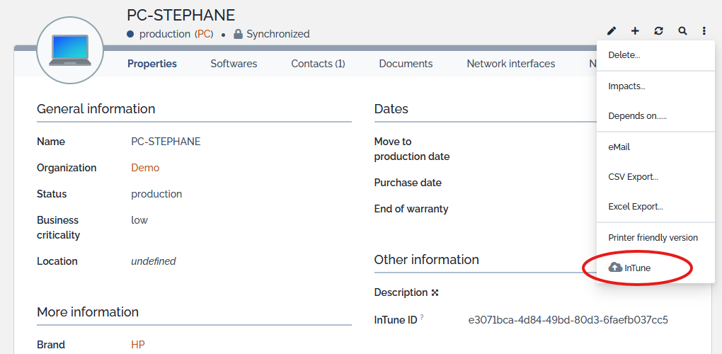Follow the Demo organization link

145,168
